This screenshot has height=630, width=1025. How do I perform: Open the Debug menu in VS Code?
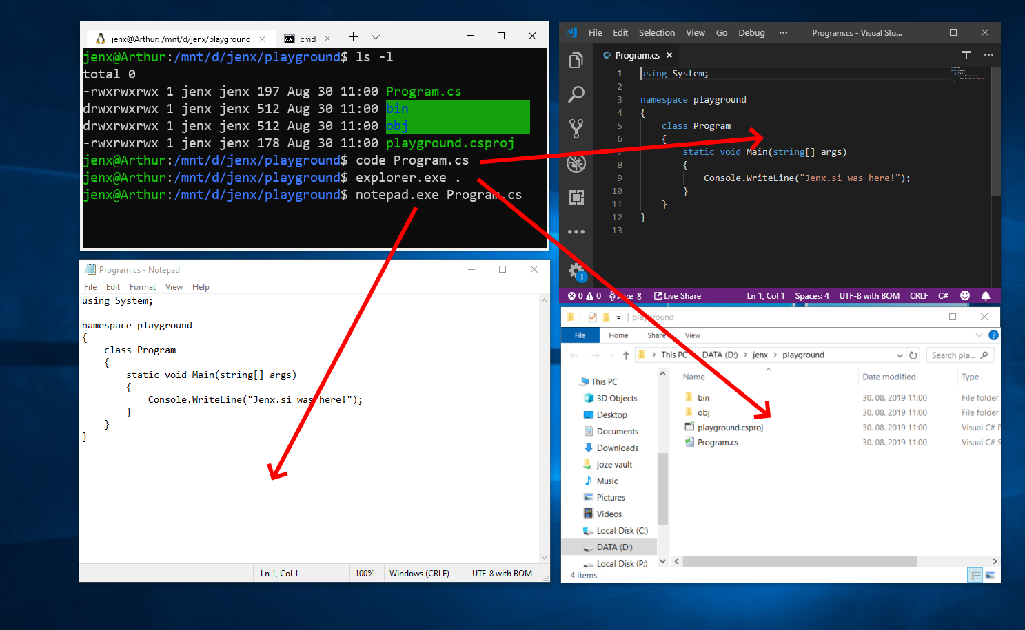pos(751,32)
